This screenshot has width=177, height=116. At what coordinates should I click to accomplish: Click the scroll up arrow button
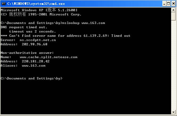(x=174, y=10)
